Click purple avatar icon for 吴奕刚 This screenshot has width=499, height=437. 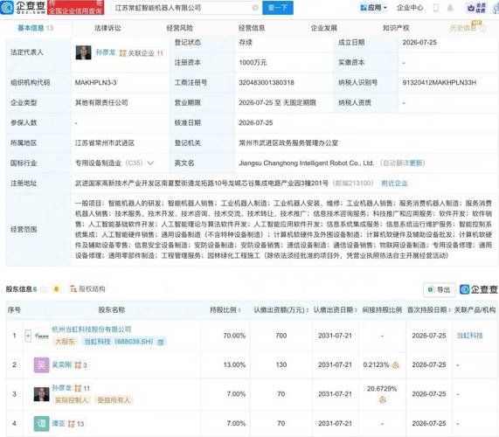tap(42, 365)
